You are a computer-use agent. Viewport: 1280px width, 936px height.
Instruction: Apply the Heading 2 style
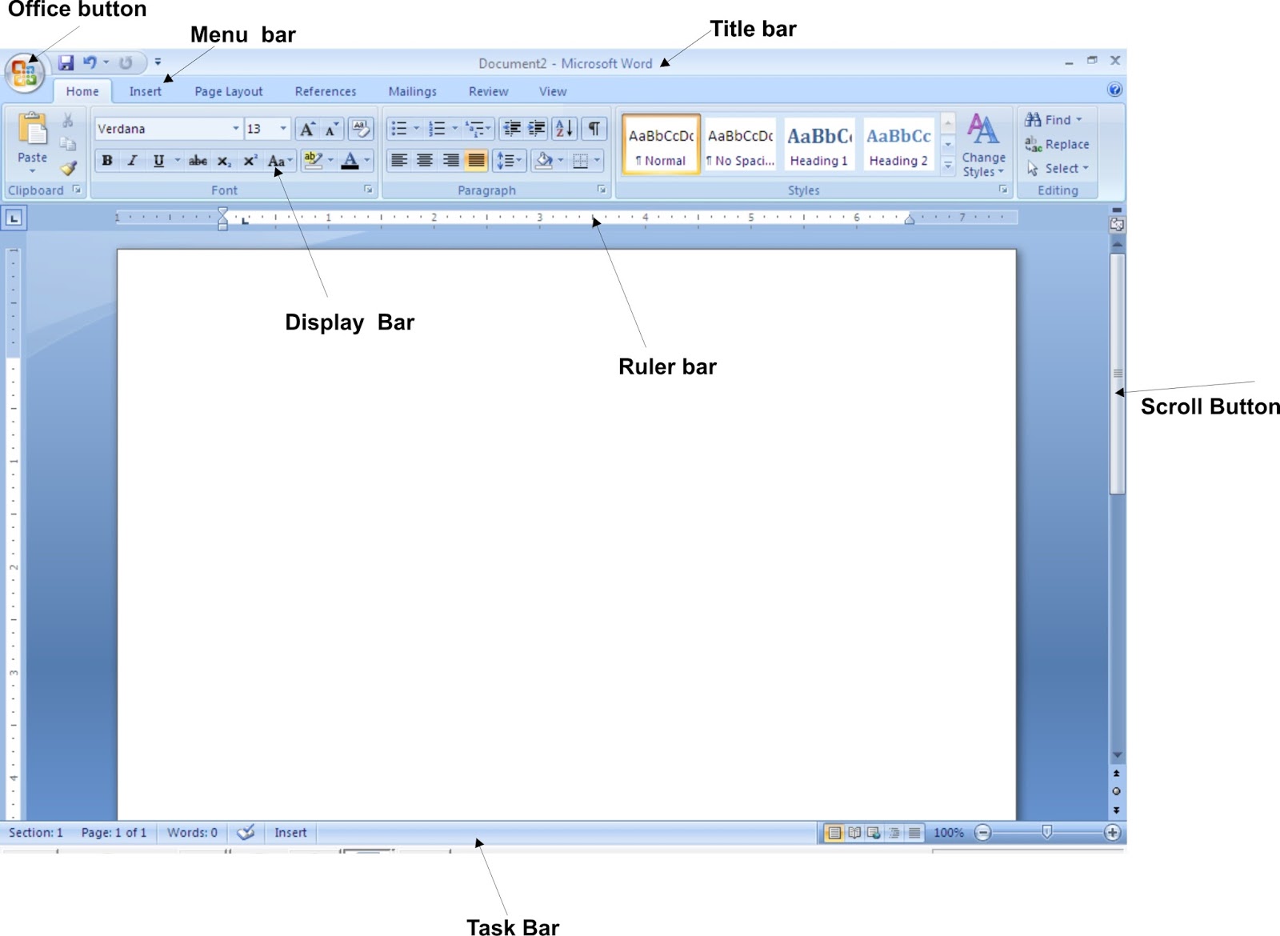pyautogui.click(x=898, y=144)
